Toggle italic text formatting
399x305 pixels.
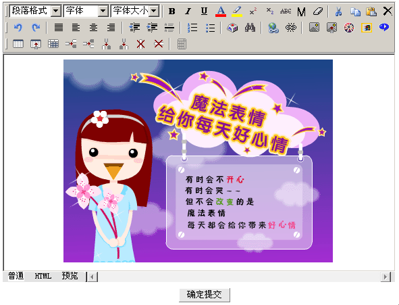188,11
